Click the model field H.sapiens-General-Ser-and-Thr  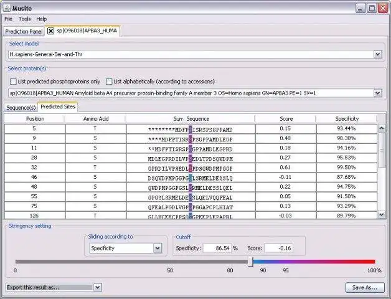pyautogui.click(x=191, y=54)
